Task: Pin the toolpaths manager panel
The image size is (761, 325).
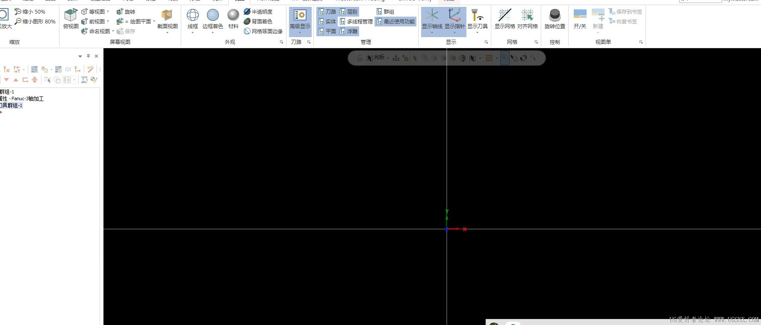Action: [88, 56]
